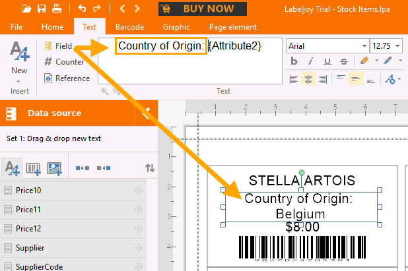Click the Print icon in title bar
408x271 pixels.
57,9
